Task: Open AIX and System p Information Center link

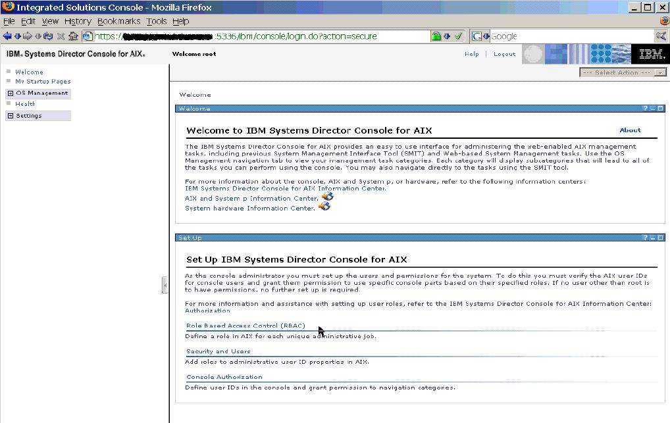Action: point(251,198)
